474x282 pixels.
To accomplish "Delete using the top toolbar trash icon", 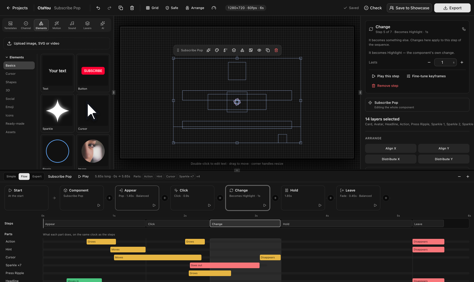I will [132, 8].
